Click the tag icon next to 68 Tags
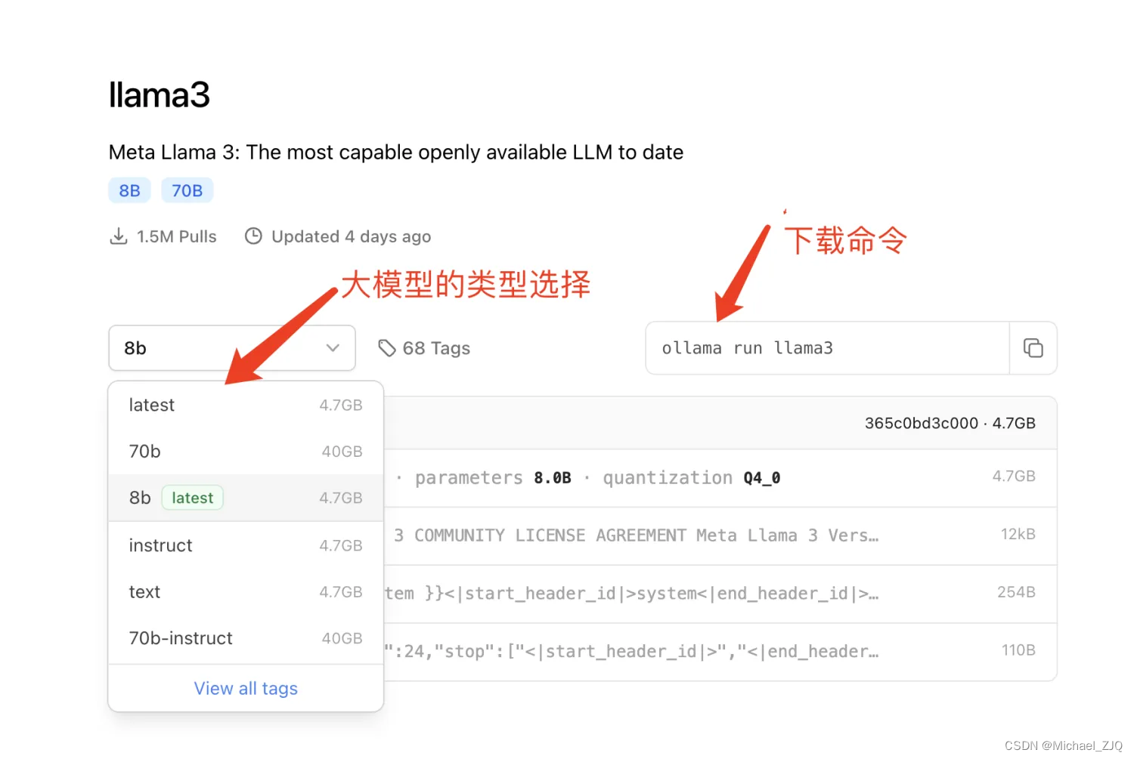This screenshot has height=759, width=1134. click(x=387, y=348)
